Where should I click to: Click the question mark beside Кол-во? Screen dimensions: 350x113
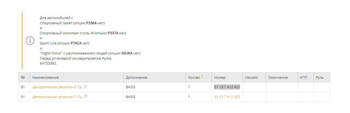tap(202, 77)
